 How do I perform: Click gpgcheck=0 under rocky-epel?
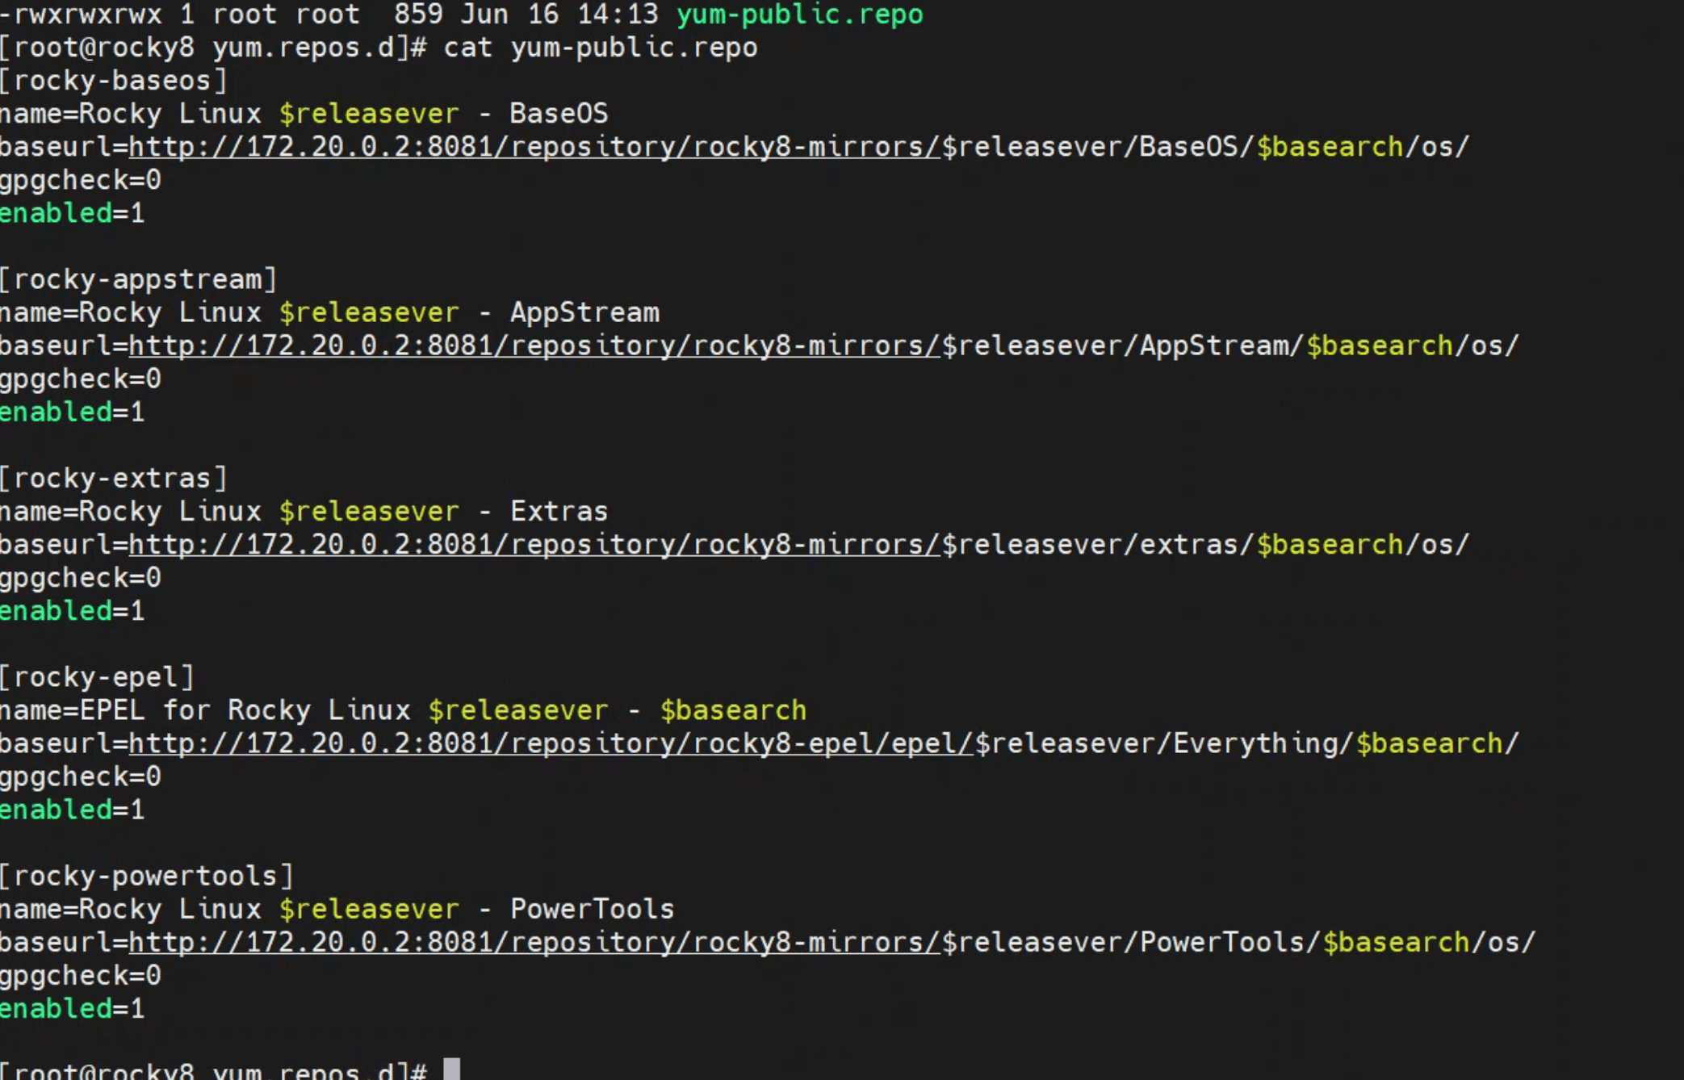pos(81,777)
